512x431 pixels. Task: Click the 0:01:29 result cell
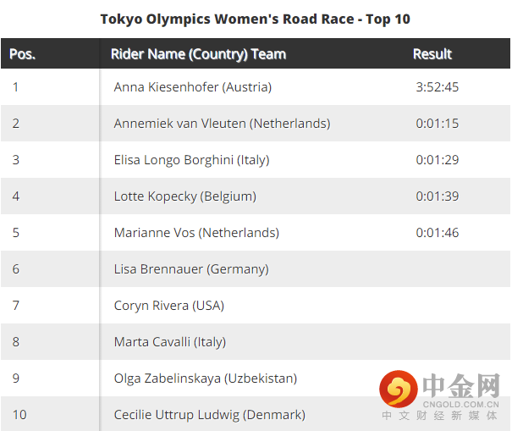tap(437, 160)
